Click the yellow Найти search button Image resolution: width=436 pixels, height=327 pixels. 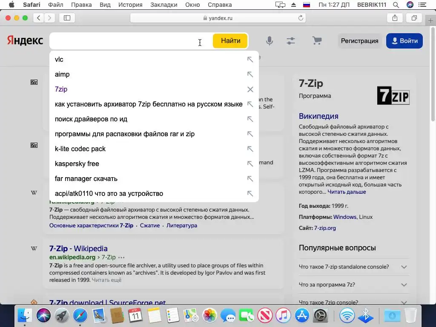point(230,40)
